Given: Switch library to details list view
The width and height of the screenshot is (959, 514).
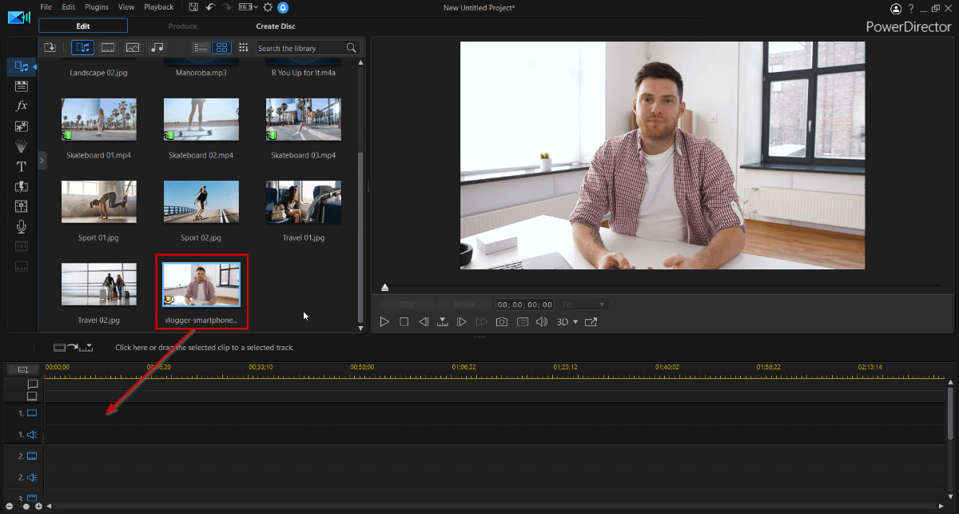Looking at the screenshot, I should 201,48.
